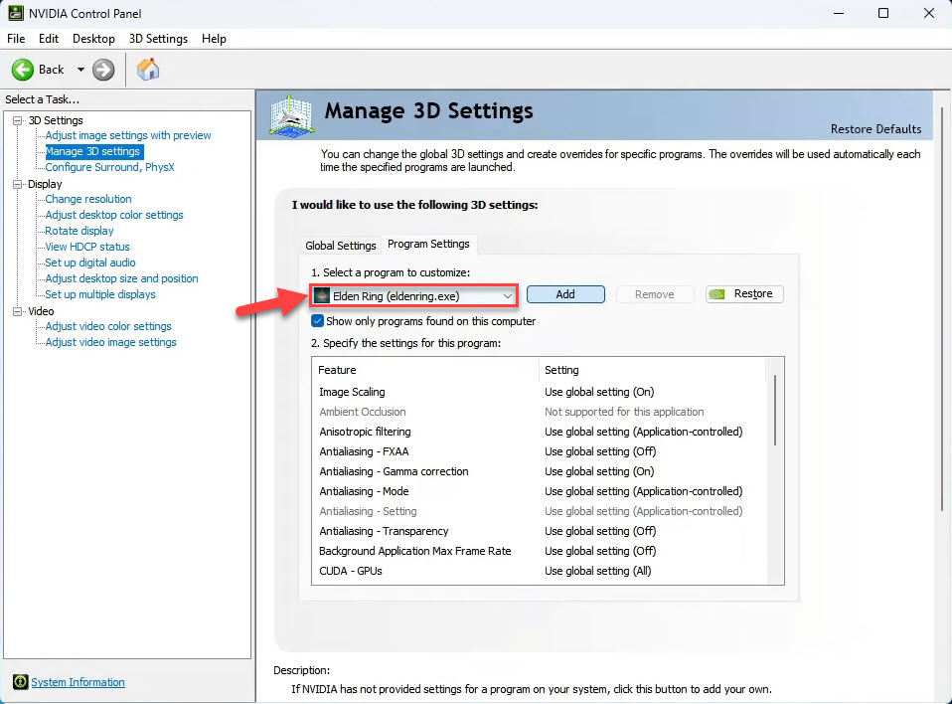Image resolution: width=952 pixels, height=704 pixels.
Task: Switch to the Global Settings tab
Action: [341, 246]
